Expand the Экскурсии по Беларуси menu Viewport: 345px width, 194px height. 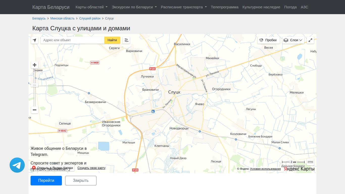[x=134, y=7]
